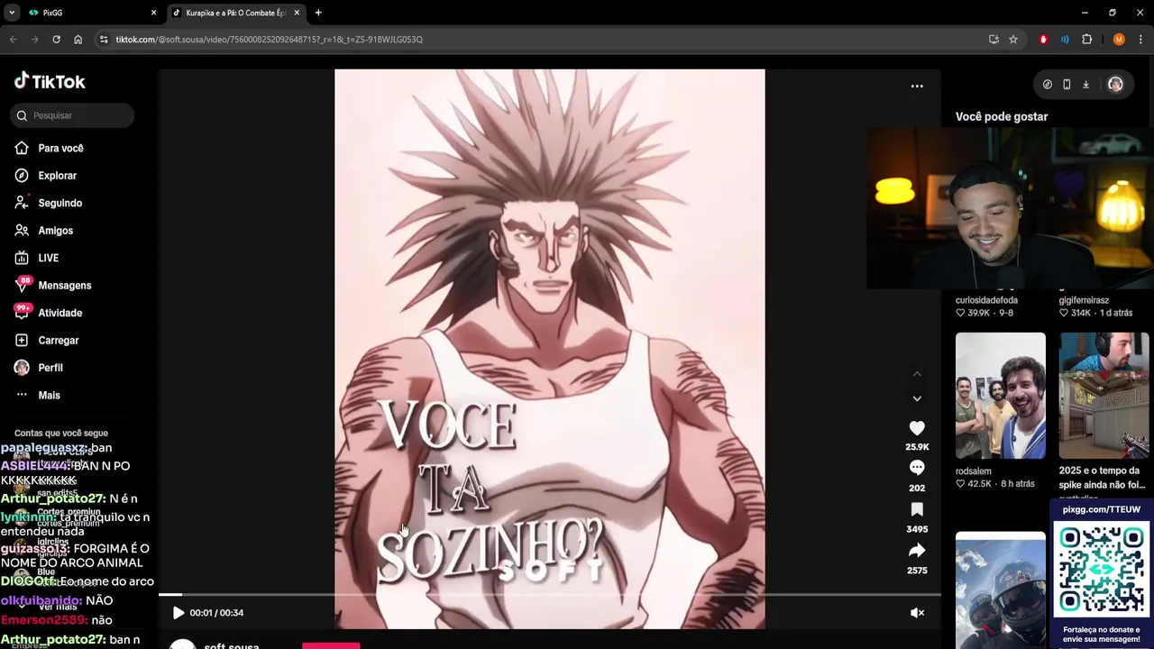Switch to the PixGG browser tab
This screenshot has height=649, width=1154.
pos(87,13)
